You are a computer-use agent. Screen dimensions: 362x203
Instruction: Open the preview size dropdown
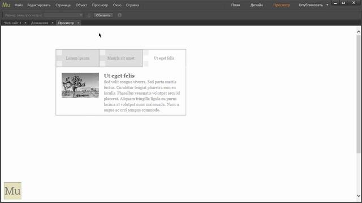(63, 15)
